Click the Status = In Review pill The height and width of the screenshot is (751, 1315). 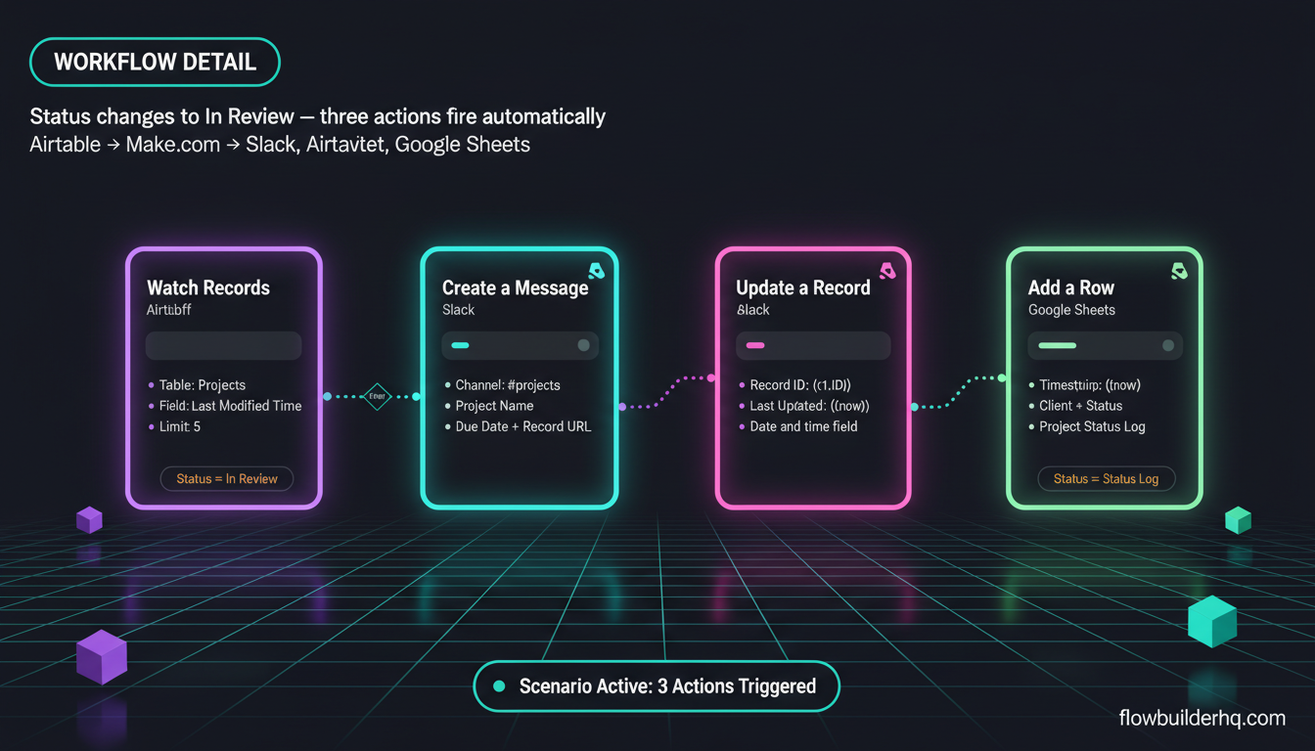[x=227, y=478]
